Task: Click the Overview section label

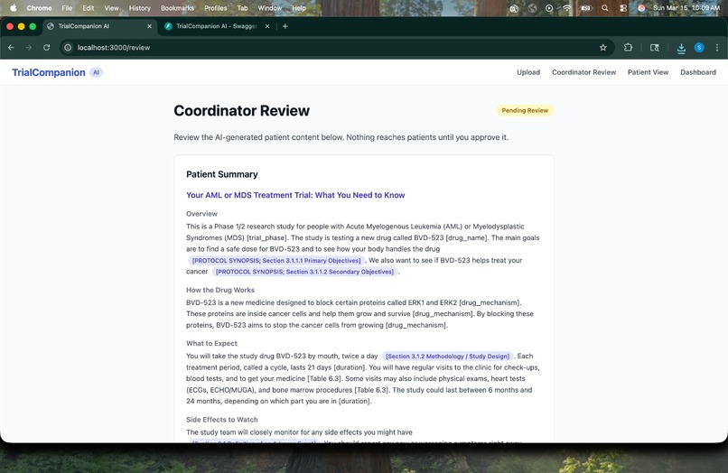Action: tap(201, 214)
